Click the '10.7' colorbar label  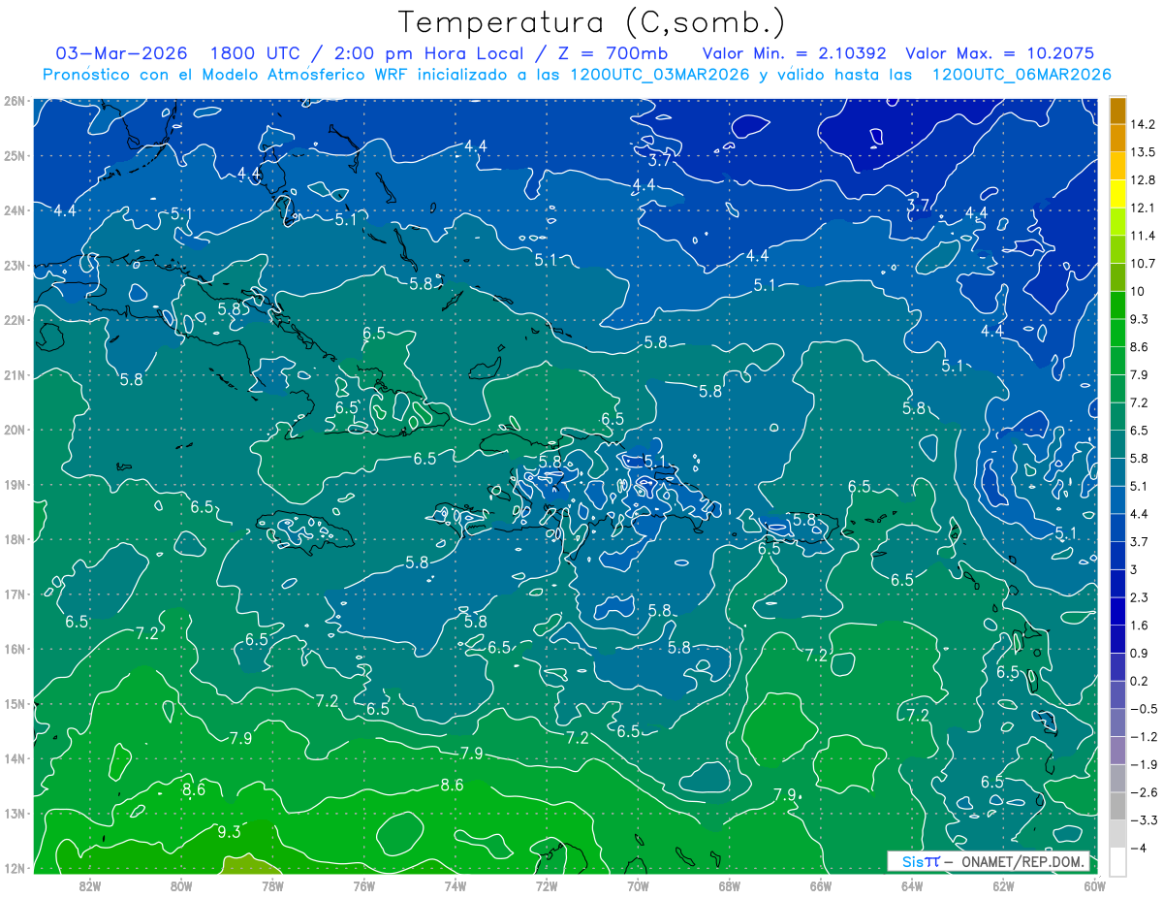1143,263
